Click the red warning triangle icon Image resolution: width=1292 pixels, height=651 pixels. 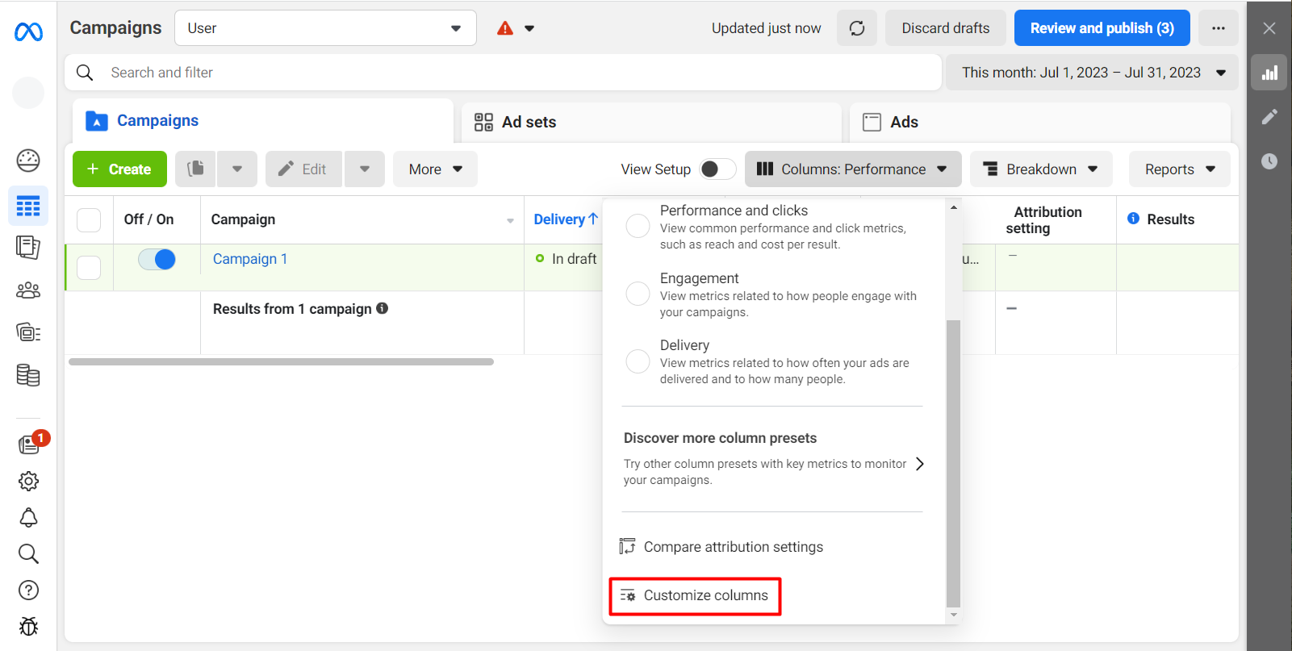pos(505,28)
